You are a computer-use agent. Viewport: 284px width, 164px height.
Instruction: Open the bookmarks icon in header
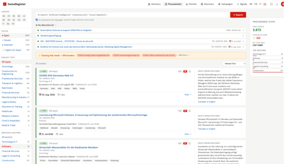click(271, 4)
